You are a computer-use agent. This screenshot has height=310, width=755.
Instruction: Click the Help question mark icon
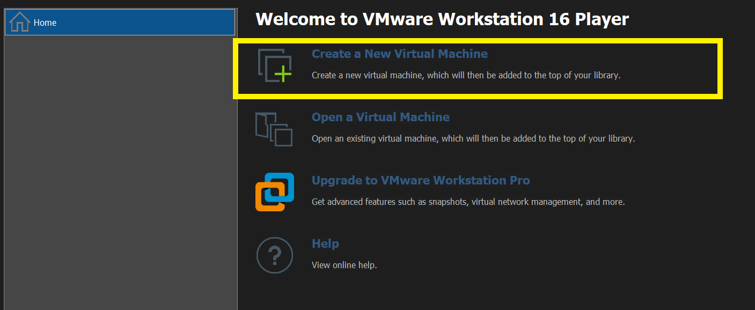click(x=274, y=255)
